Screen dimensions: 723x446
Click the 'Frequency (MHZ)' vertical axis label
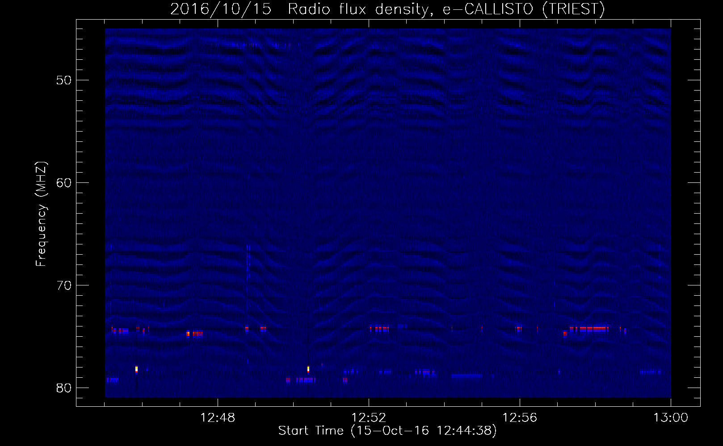tap(41, 214)
